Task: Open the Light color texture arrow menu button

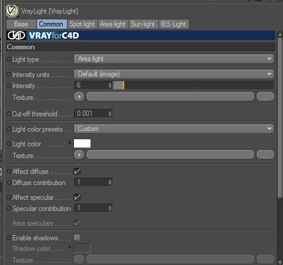Action: point(79,155)
